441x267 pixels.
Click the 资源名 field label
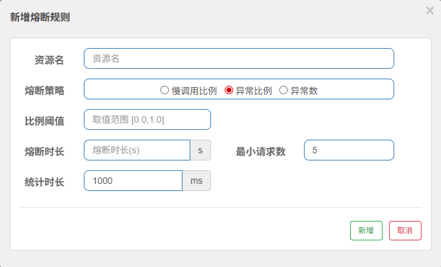pyautogui.click(x=49, y=60)
